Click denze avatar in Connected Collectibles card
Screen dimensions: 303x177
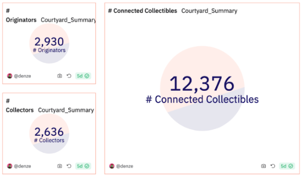112,166
